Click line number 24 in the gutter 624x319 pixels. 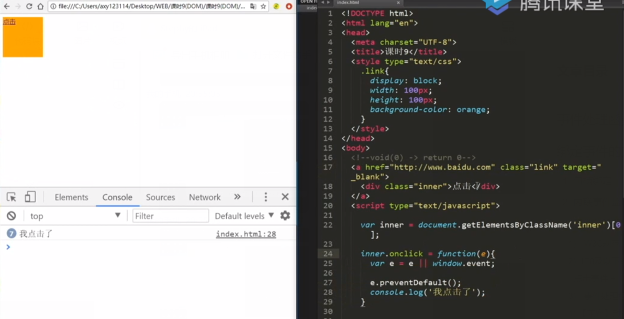(327, 254)
